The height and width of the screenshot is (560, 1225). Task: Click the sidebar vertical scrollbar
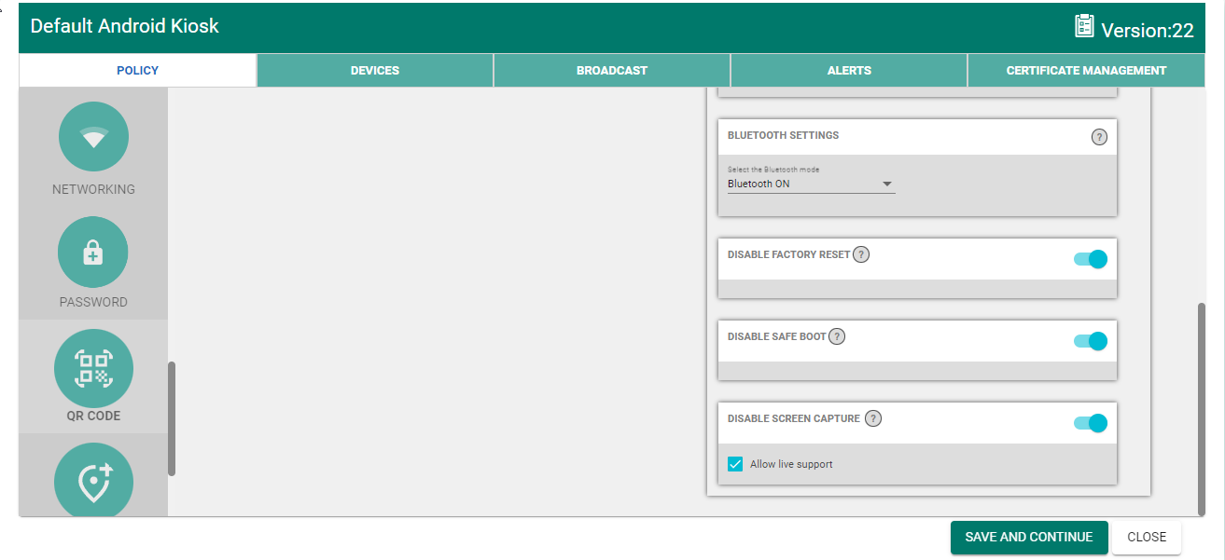point(172,418)
